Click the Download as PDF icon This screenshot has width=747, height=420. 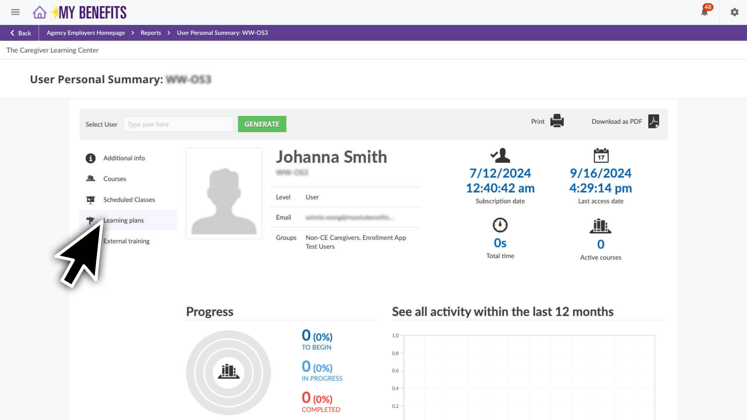(x=654, y=121)
